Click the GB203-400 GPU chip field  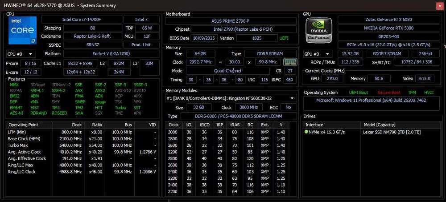[388, 36]
